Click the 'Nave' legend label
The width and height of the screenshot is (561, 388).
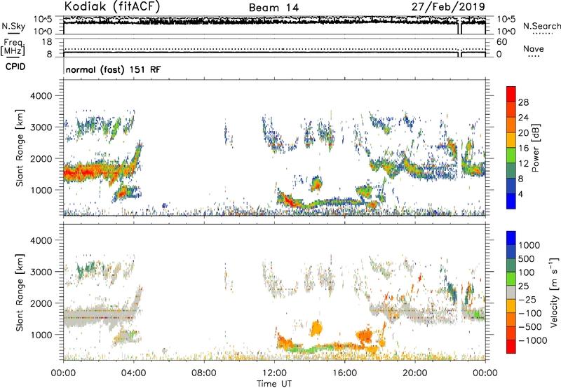point(534,48)
